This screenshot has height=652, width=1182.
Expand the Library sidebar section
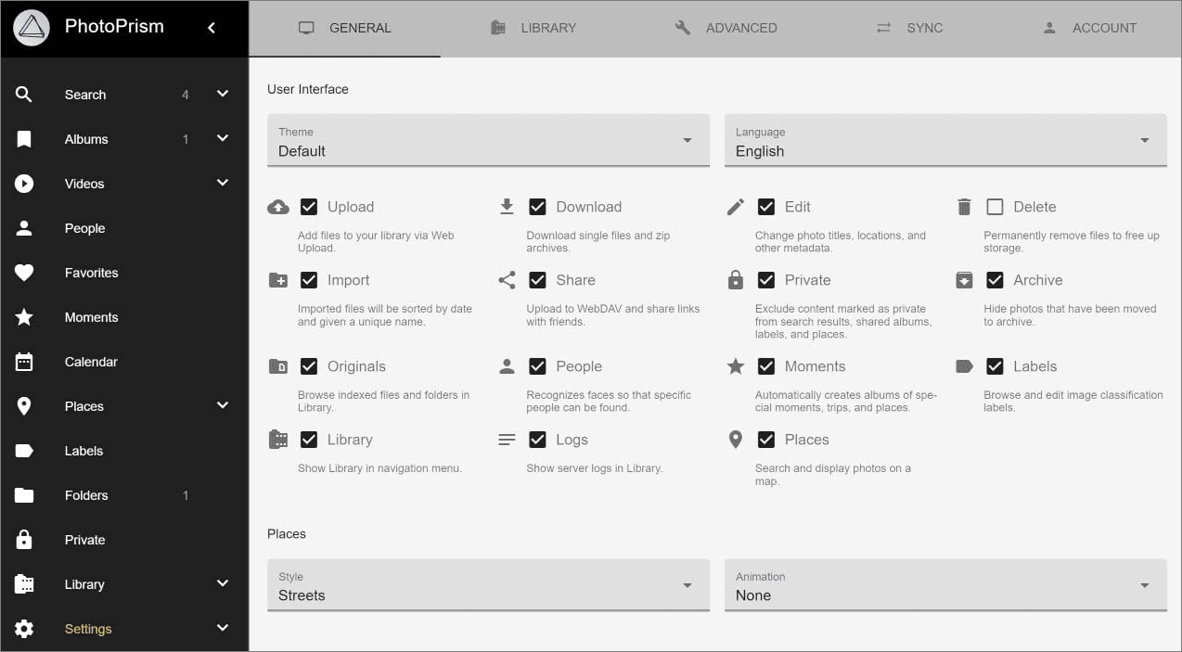click(x=222, y=583)
